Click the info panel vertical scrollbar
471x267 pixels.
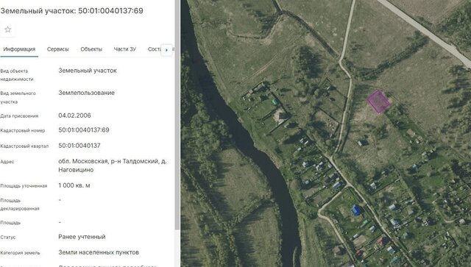(177, 114)
